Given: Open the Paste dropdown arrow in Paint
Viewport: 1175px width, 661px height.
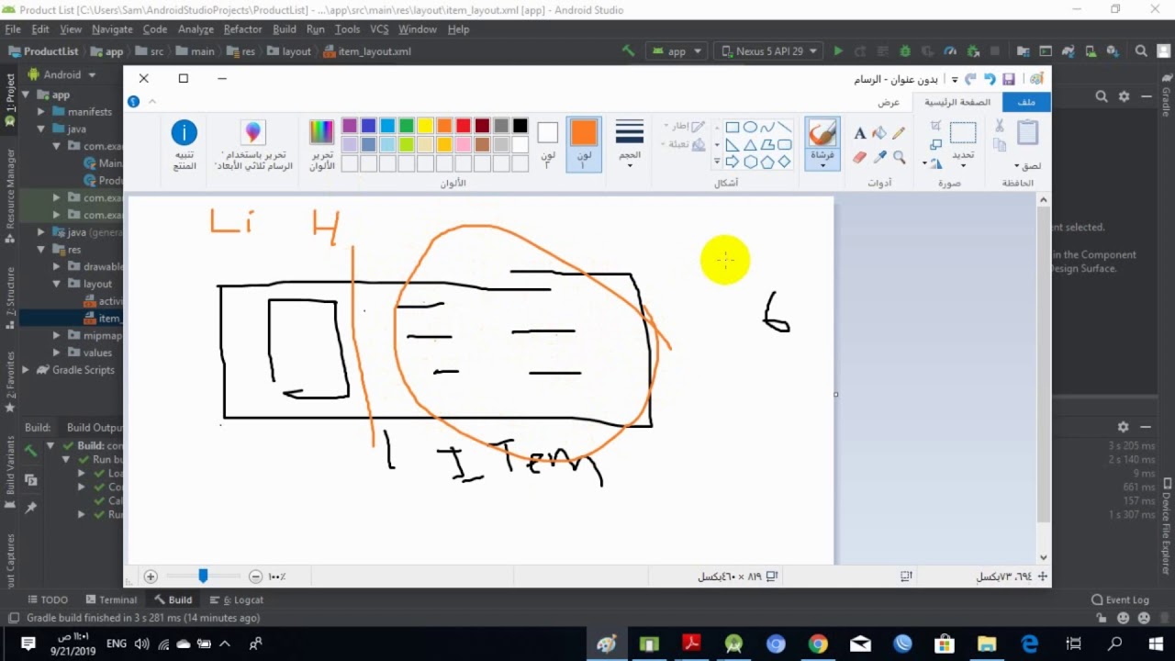Looking at the screenshot, I should 1027,165.
